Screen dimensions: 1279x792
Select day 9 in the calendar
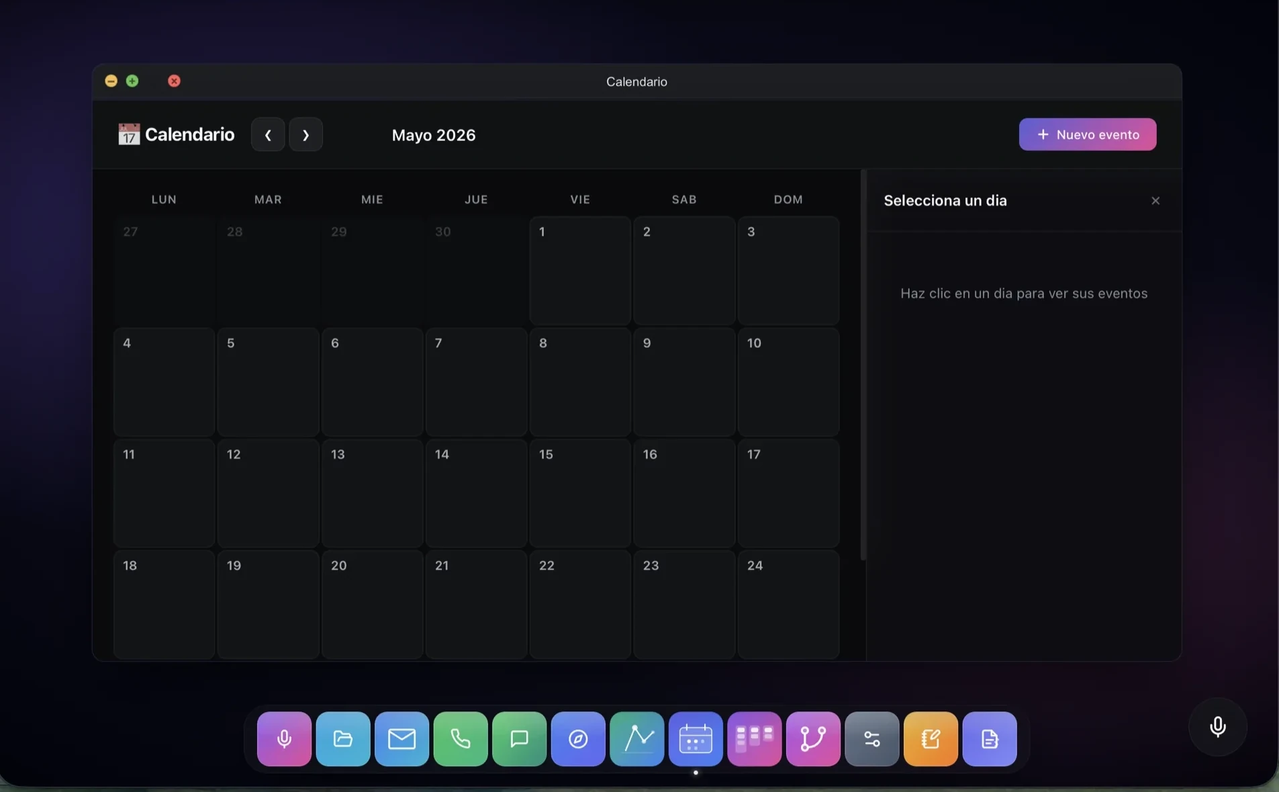tap(684, 382)
